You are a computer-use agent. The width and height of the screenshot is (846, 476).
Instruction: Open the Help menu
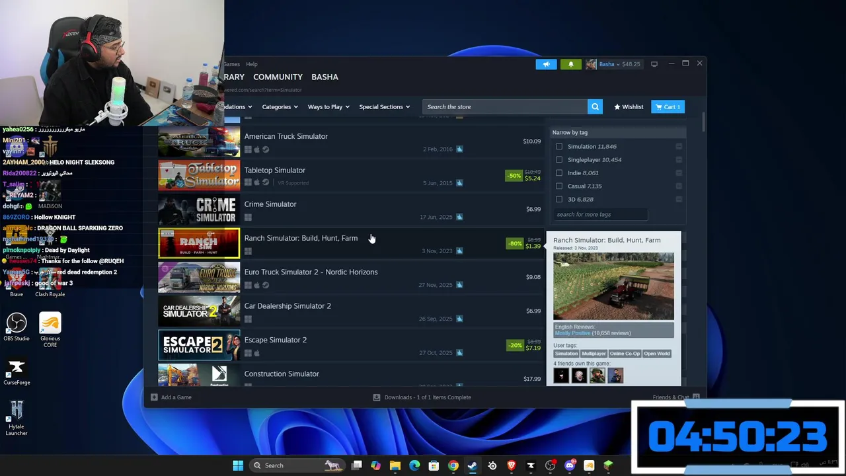point(252,64)
